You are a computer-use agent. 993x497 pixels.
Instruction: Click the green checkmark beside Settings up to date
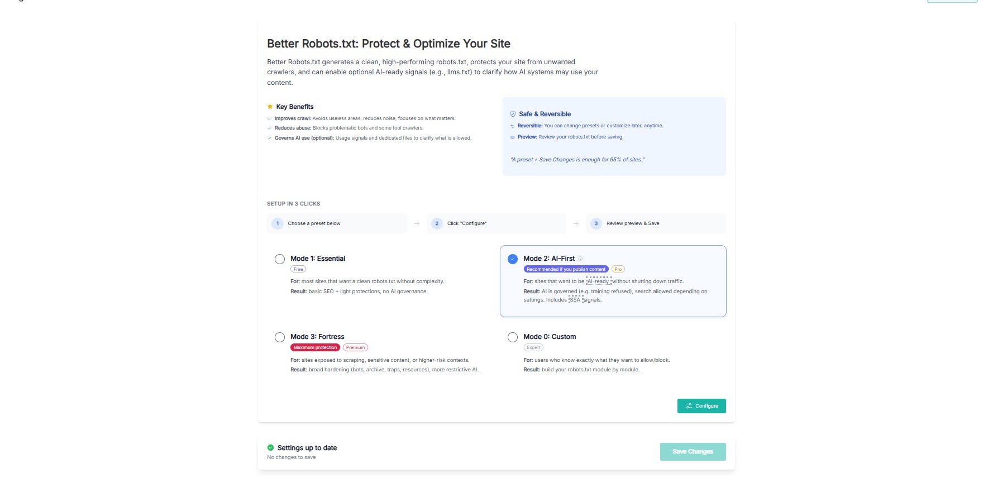(x=270, y=447)
